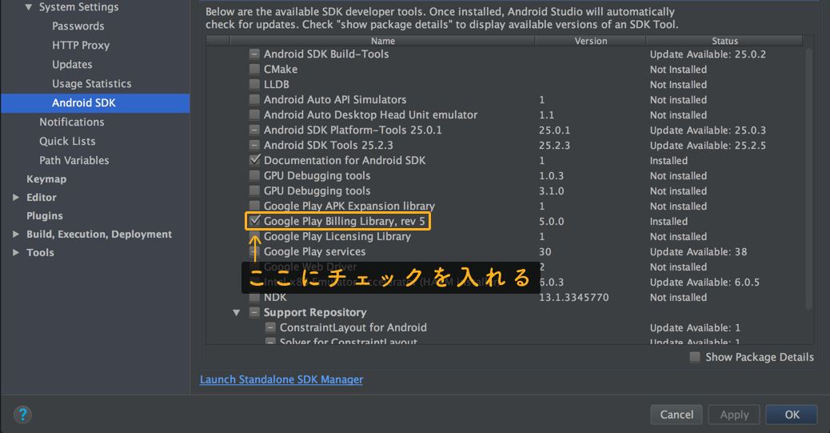This screenshot has height=433, width=830.
Task: Sort by the Version column header
Action: [x=591, y=41]
